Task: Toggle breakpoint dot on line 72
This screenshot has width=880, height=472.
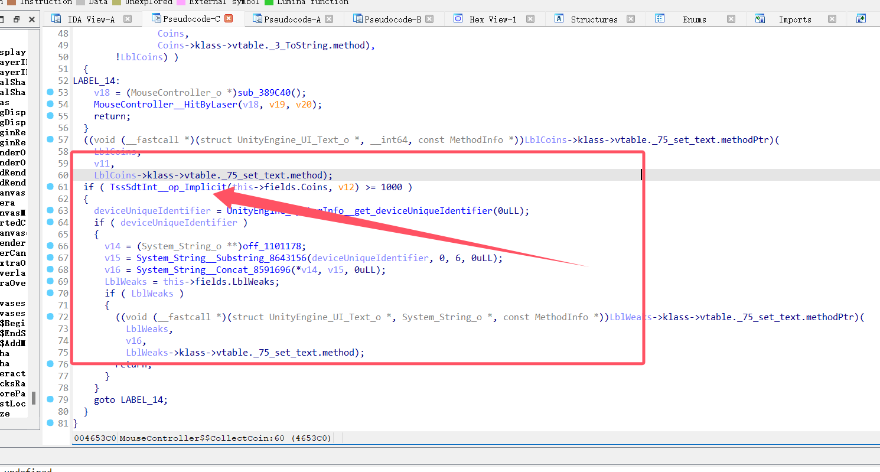Action: 50,317
